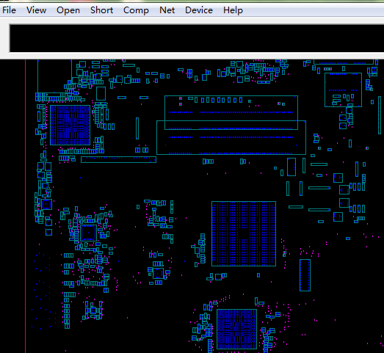Click the red vertical board outline line
This screenshot has width=384, height=353.
coord(26,206)
